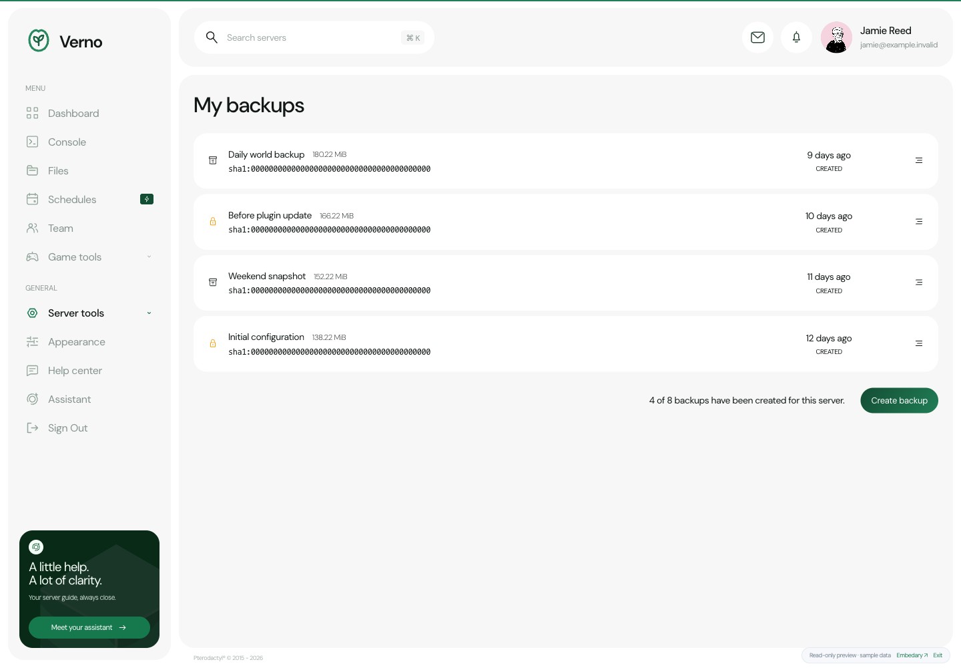Click the Daily world backup name
The image size is (961, 668).
(x=266, y=154)
